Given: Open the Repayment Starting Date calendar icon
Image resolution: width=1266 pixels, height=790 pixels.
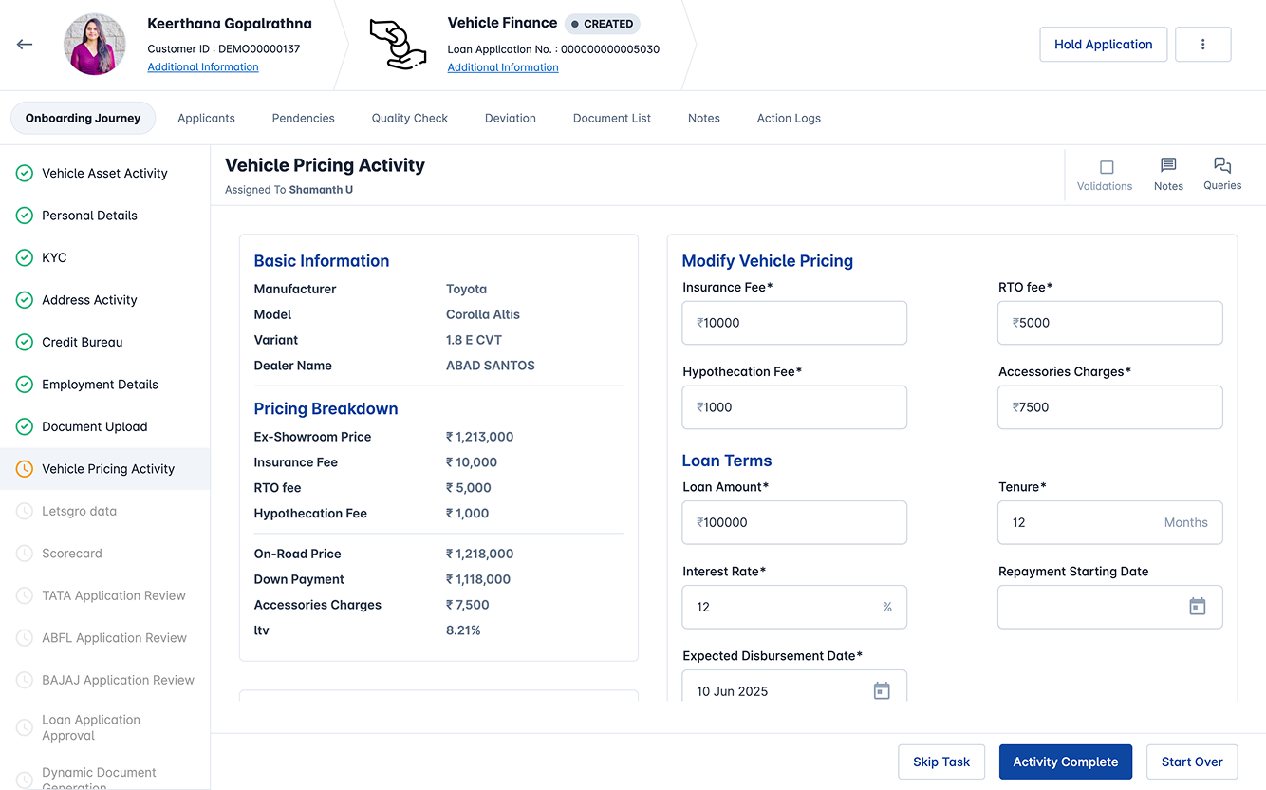Looking at the screenshot, I should point(1198,607).
